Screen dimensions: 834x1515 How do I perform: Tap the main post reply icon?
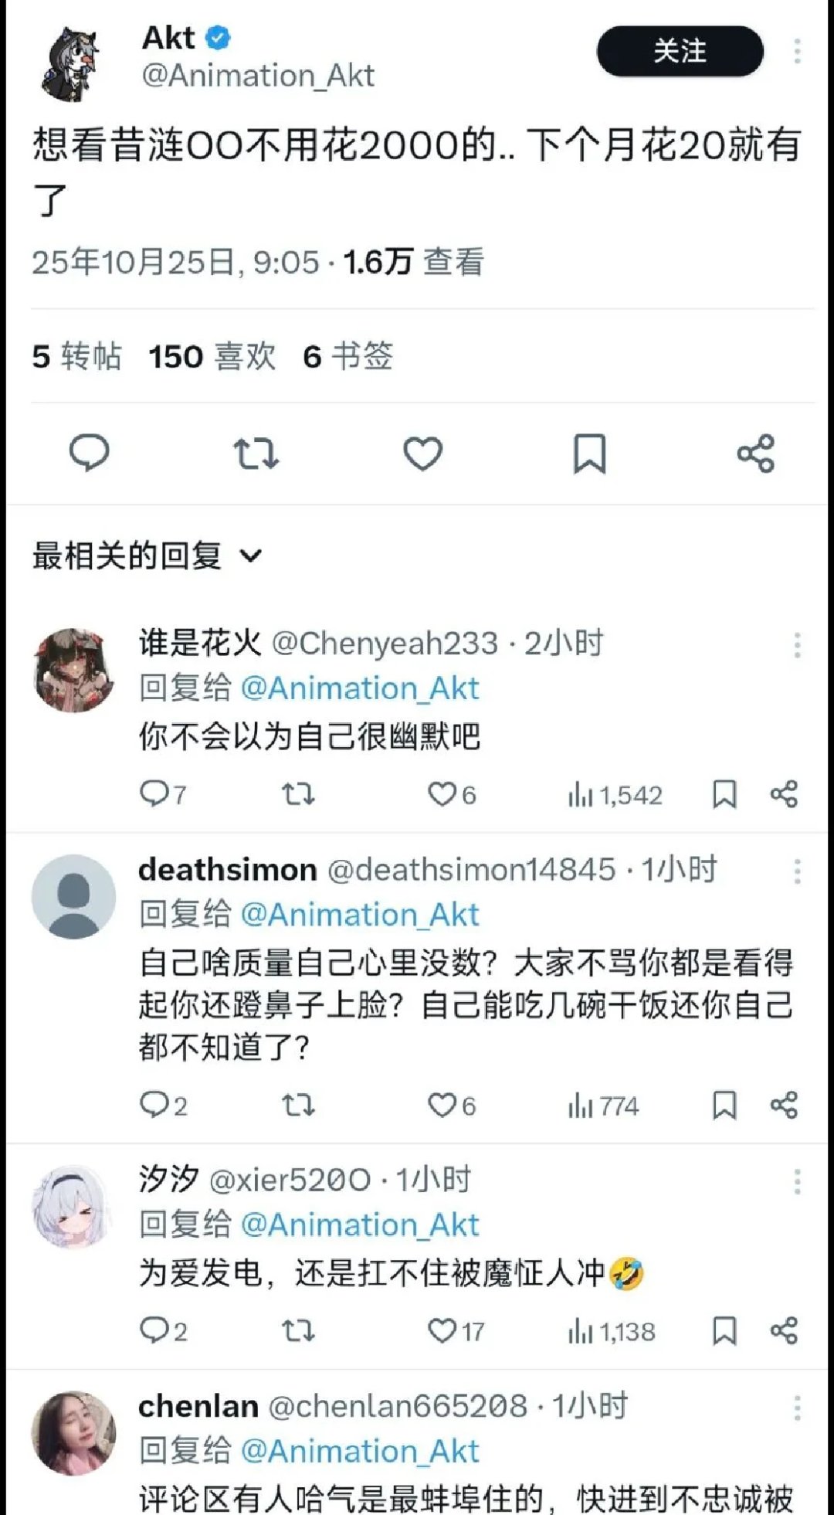90,453
